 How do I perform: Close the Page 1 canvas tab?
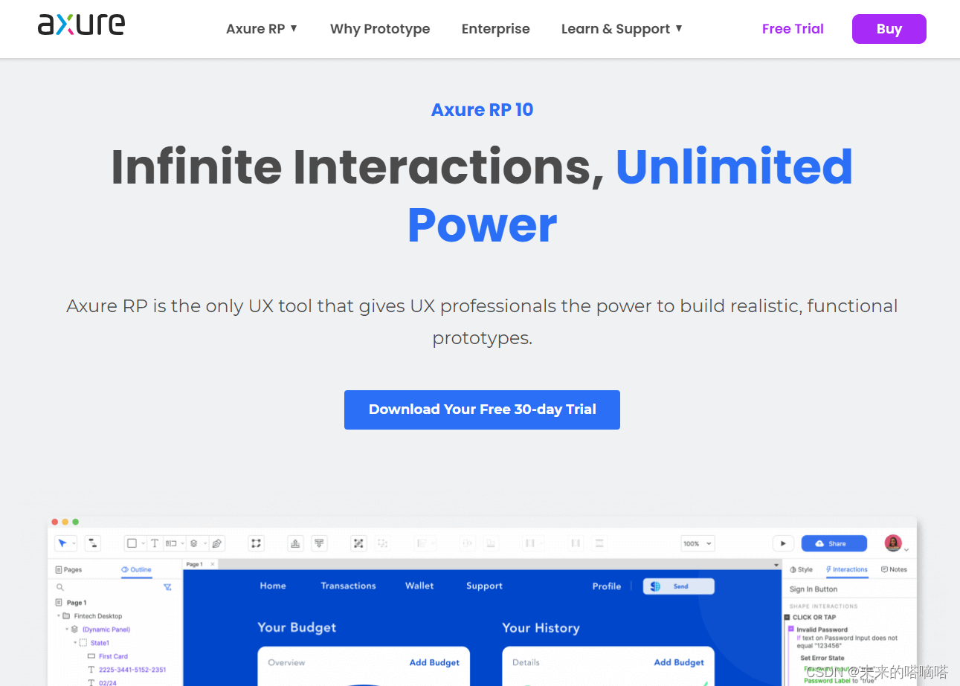click(213, 564)
